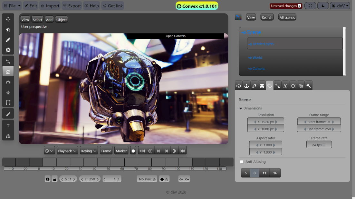Open the Add menu in viewport header

click(x=49, y=20)
